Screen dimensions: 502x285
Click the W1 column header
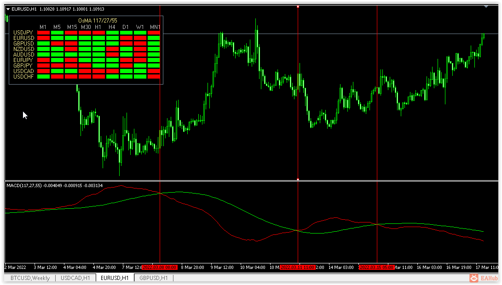pyautogui.click(x=140, y=27)
